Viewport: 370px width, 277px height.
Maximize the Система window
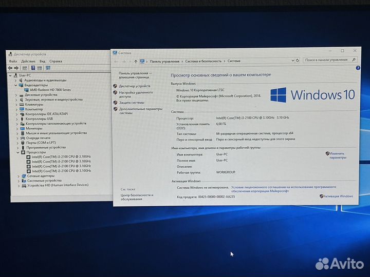pos(342,51)
